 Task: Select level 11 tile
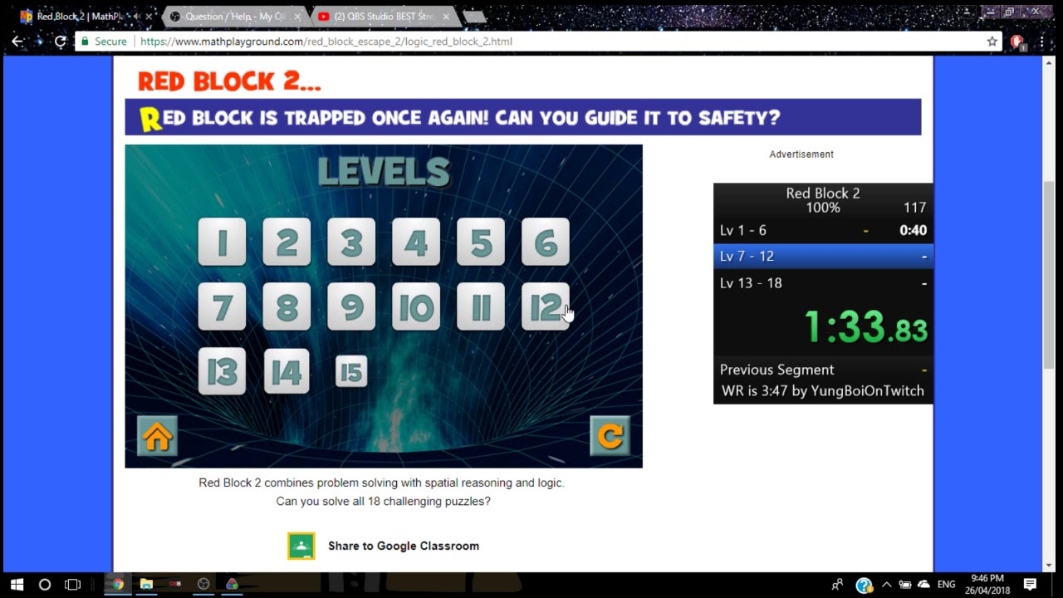coord(481,306)
